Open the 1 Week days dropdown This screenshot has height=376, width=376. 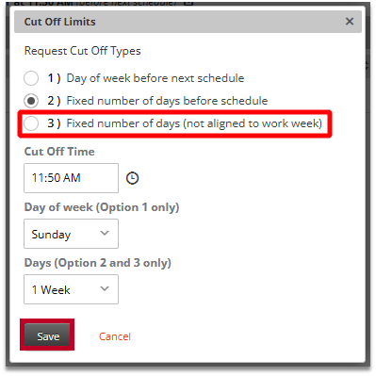coord(71,289)
